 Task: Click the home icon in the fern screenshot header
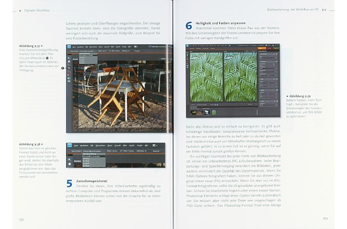[273, 45]
